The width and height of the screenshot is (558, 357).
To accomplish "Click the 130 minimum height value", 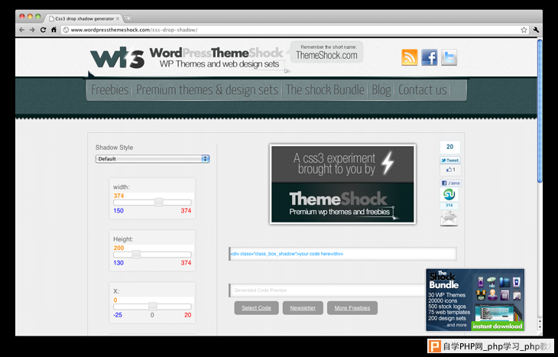I will (118, 263).
